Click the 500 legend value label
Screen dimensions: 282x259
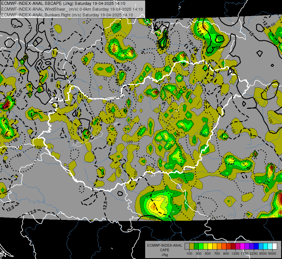point(208,254)
